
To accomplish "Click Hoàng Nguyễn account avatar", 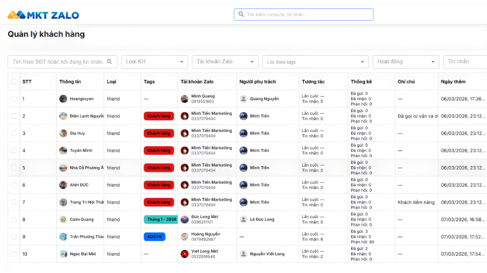I will click(x=185, y=237).
